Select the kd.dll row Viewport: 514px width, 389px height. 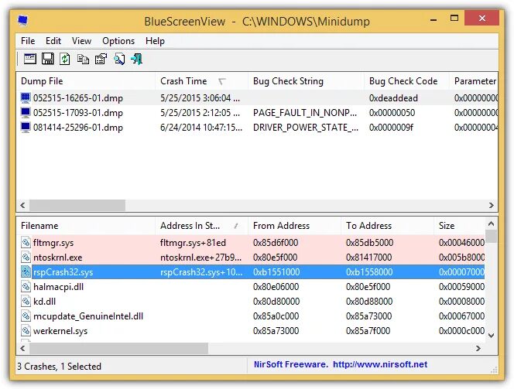coord(251,302)
